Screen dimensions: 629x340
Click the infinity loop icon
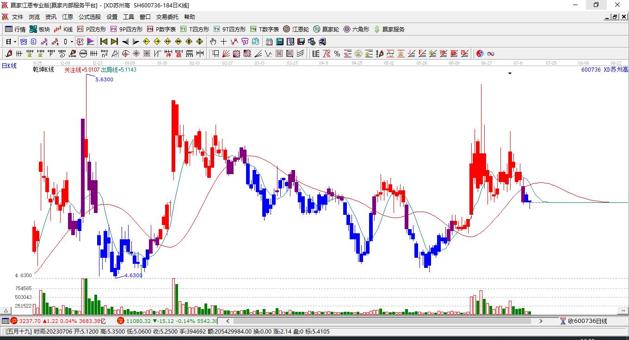coord(491,54)
